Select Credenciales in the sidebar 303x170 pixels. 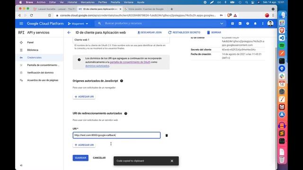pyautogui.click(x=39, y=58)
